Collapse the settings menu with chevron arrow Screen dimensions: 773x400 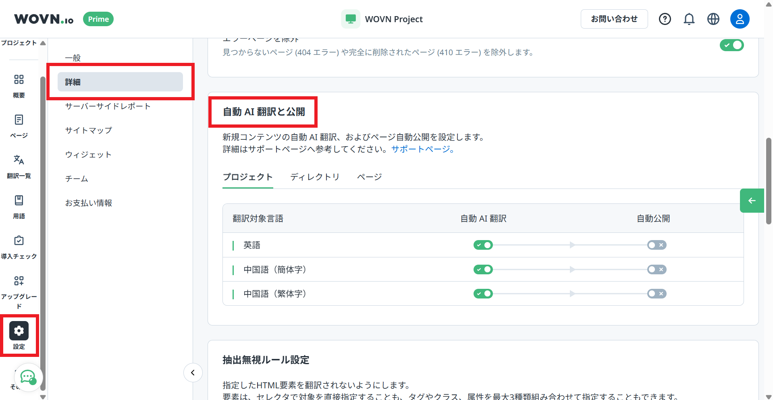[x=193, y=373]
